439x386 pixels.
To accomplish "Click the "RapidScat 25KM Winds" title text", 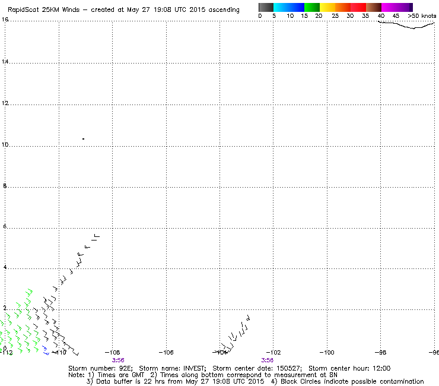I will [x=44, y=10].
